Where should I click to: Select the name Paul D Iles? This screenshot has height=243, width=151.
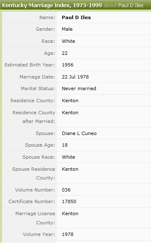click(76, 17)
